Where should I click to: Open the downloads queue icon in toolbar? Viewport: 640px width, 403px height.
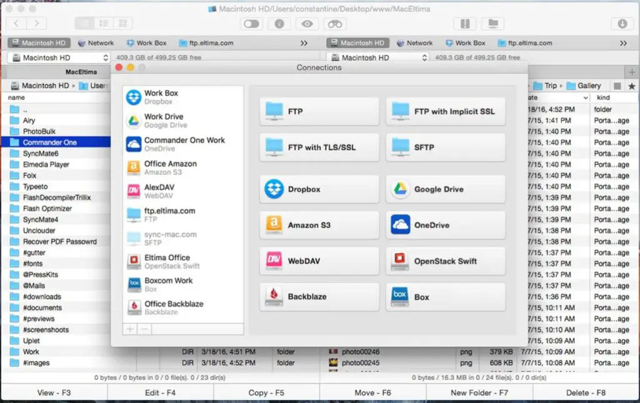coord(622,24)
